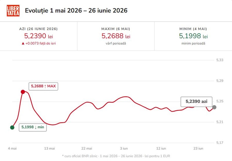Click the BNR source footnote text
232x161 pixels.
click(x=116, y=156)
